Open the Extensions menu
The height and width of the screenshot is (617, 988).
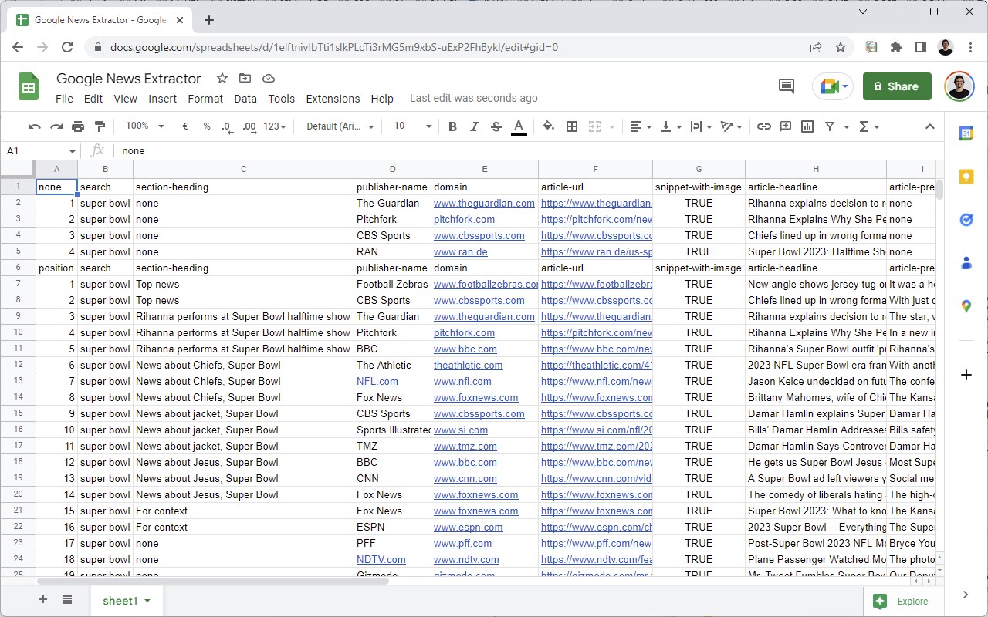(333, 99)
